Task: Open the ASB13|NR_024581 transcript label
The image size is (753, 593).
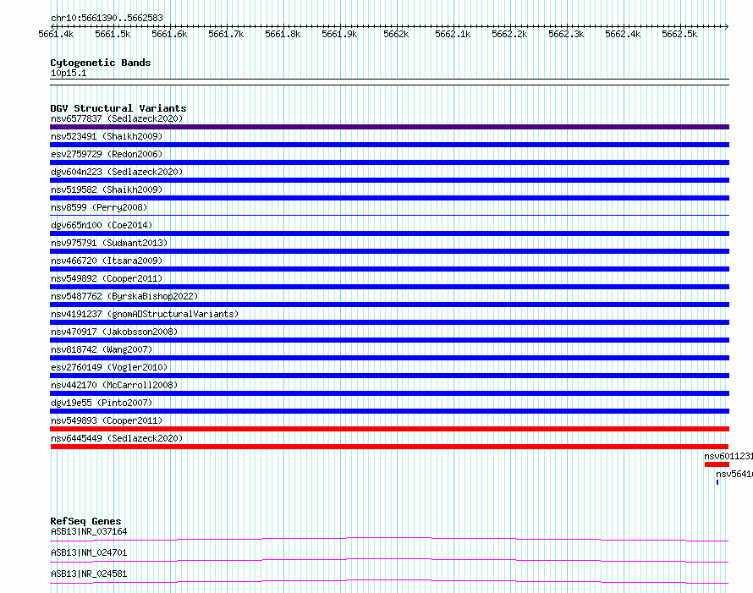Action: click(x=89, y=574)
